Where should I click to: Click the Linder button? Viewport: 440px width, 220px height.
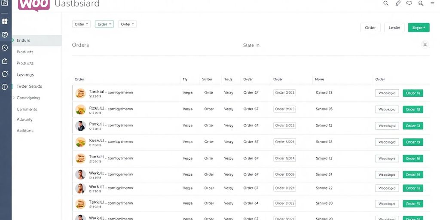(x=394, y=27)
